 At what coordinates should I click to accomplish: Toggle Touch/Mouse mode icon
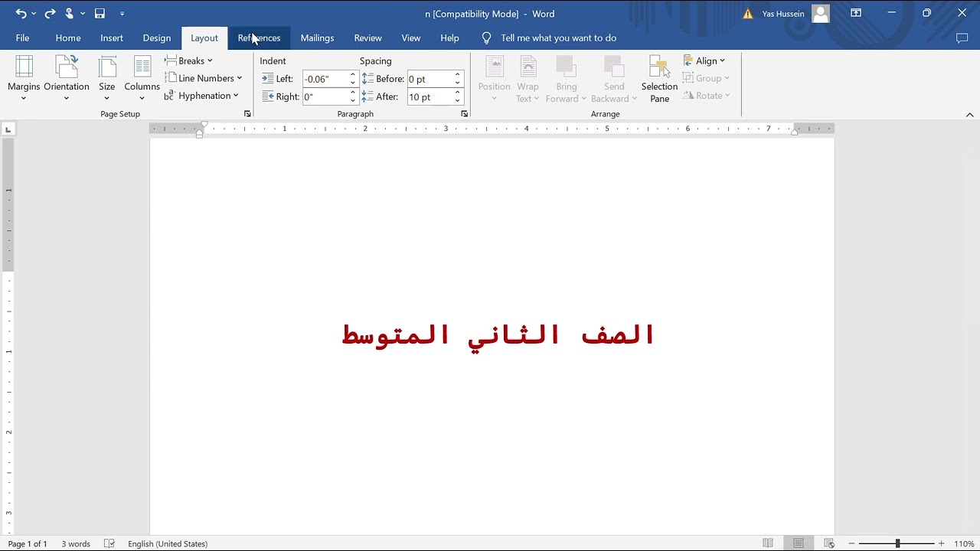point(70,13)
